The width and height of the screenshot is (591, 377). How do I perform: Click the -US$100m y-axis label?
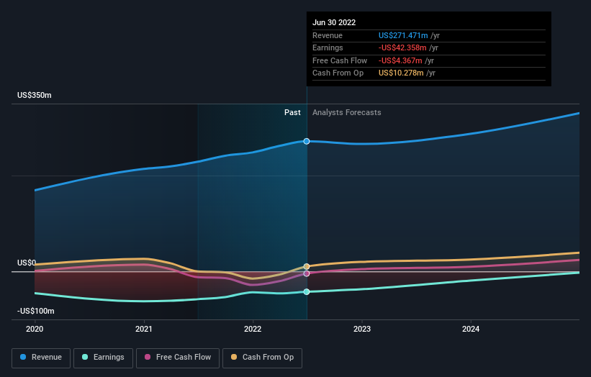[x=36, y=311]
